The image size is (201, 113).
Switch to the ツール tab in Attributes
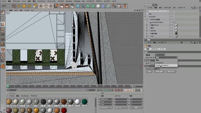click(162, 49)
